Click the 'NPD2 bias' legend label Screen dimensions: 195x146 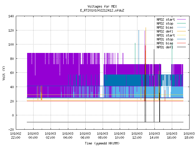(x=165, y=27)
